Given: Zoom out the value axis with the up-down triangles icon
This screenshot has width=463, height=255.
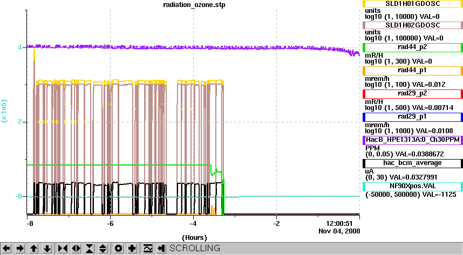Looking at the screenshot, I should (x=103, y=249).
